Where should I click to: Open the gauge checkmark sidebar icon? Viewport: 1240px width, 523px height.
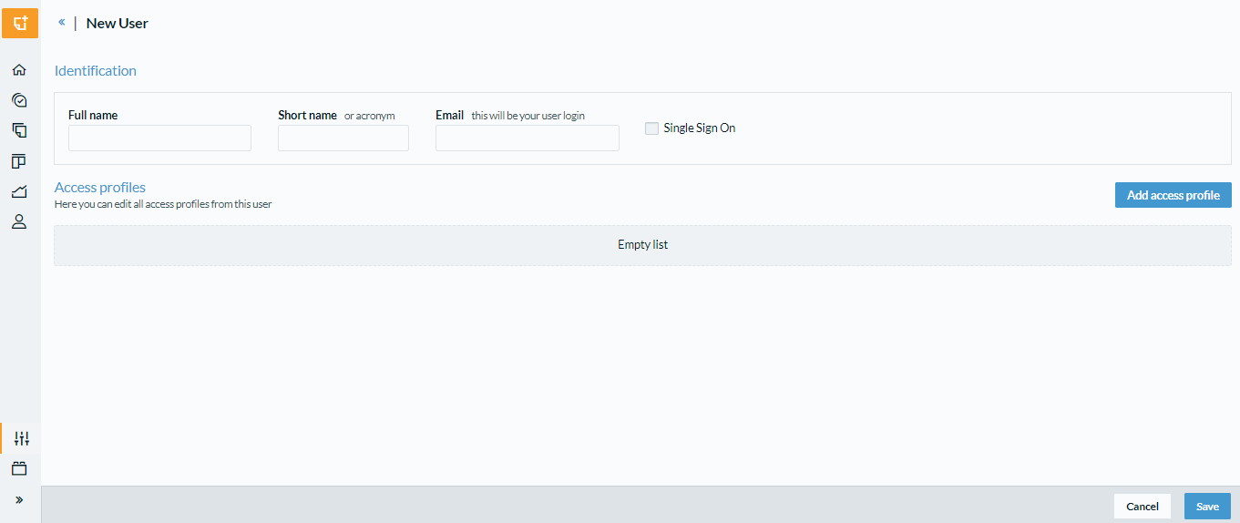(x=19, y=100)
